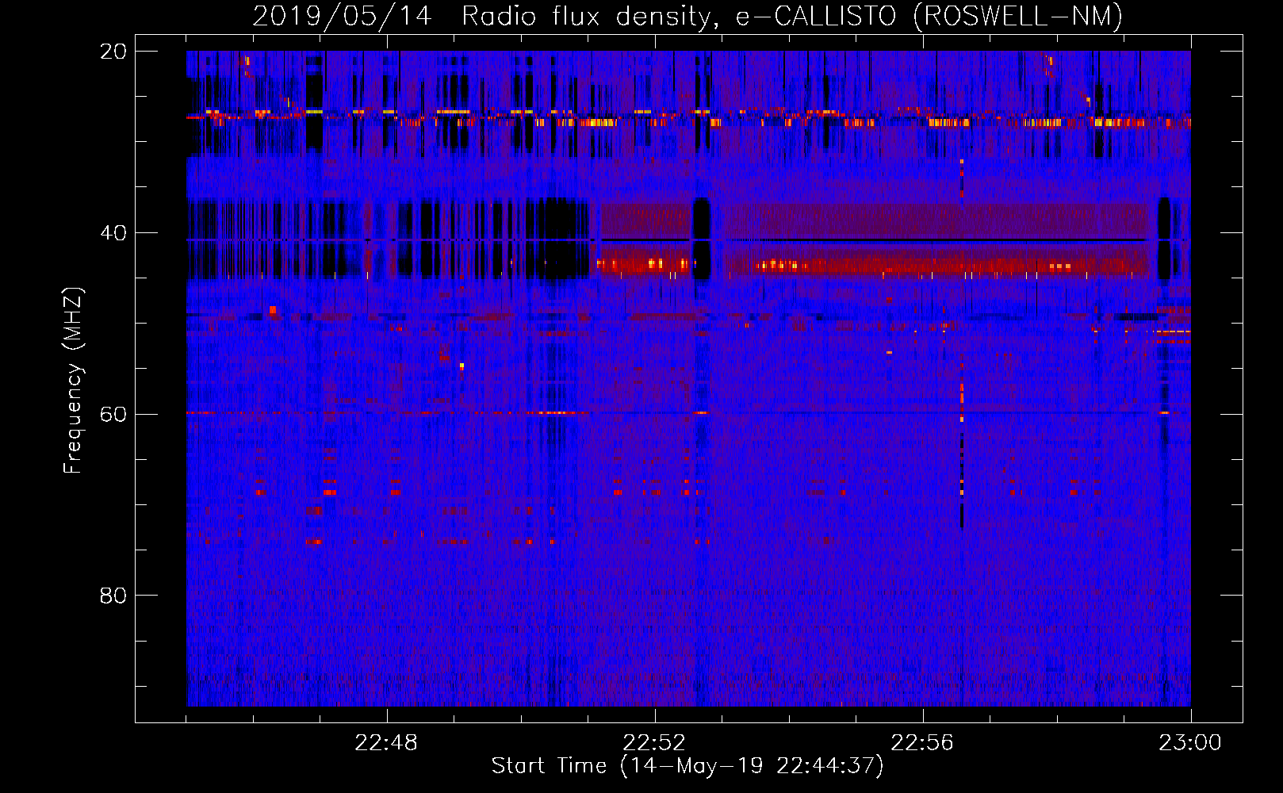
Task: Click the "Frequency (MHZ)" axis label
Action: pyautogui.click(x=73, y=381)
